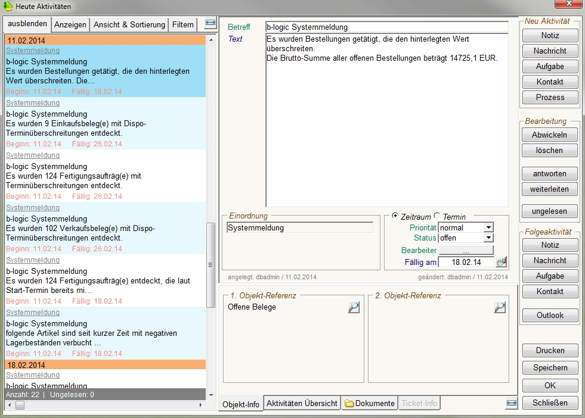This screenshot has height=418, width=585.
Task: Click double-arrow icon beside Filtern tab
Action: [x=210, y=24]
